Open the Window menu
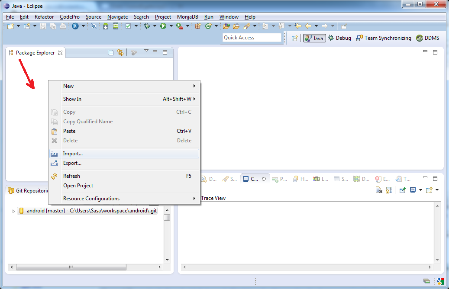 click(x=229, y=17)
